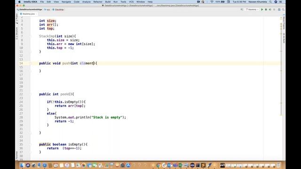The height and width of the screenshot is (169, 301).
Task: Open iTunes from the Dock
Action: tap(67, 165)
